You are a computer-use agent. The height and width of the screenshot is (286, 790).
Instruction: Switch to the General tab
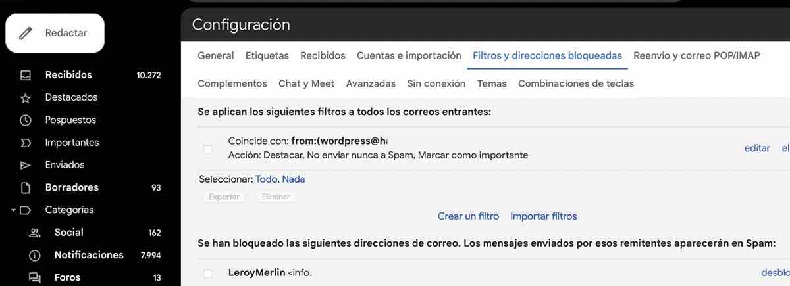(216, 56)
